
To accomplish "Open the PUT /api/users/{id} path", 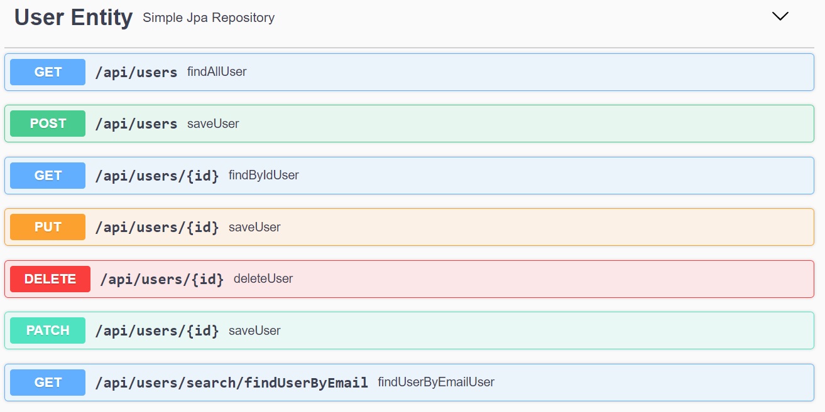I will tap(157, 228).
